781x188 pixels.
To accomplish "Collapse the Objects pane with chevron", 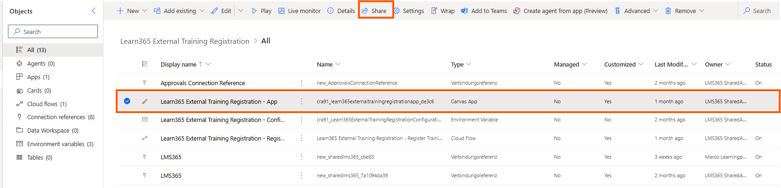I will pyautogui.click(x=94, y=11).
